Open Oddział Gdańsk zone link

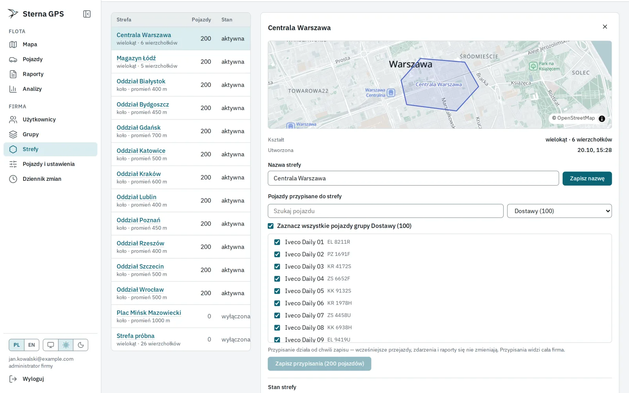[x=138, y=128]
